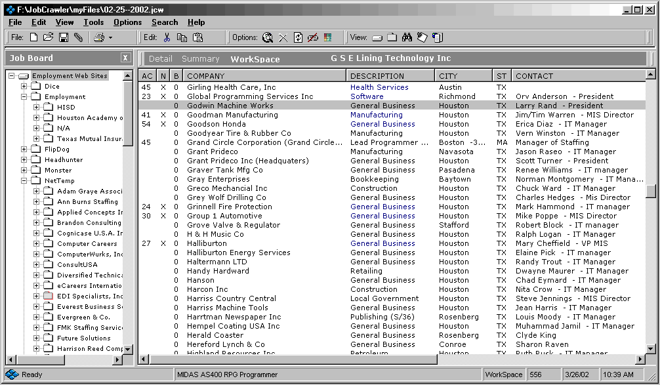This screenshot has width=660, height=385.
Task: Open the Search menu
Action: point(164,22)
